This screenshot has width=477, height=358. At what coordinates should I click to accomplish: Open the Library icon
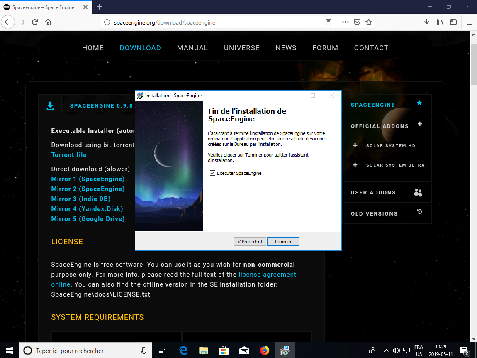pos(440,22)
